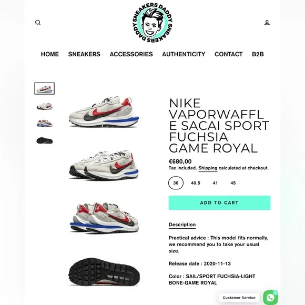Open the account profile icon
Screen dimensions: 305x305
coord(267,23)
